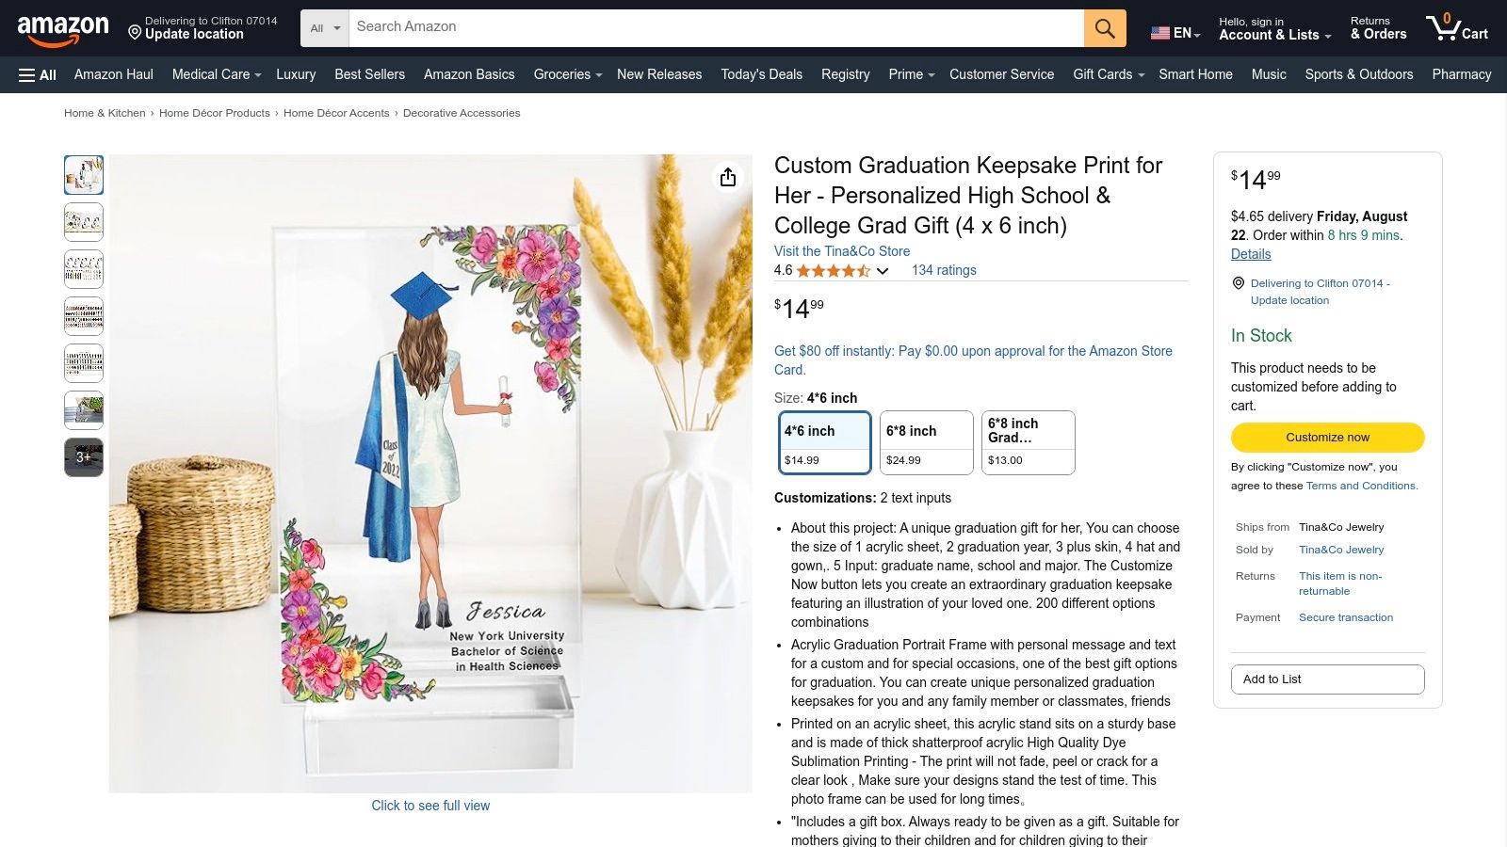The width and height of the screenshot is (1507, 847).
Task: Open the EN language selector dropdown
Action: click(1175, 32)
